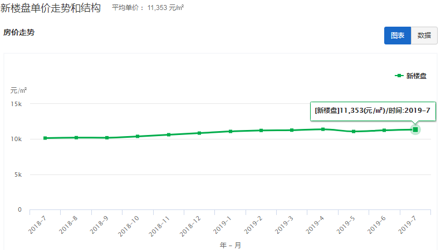
Task: Click the 2018-7 x-axis label
Action: [37, 225]
